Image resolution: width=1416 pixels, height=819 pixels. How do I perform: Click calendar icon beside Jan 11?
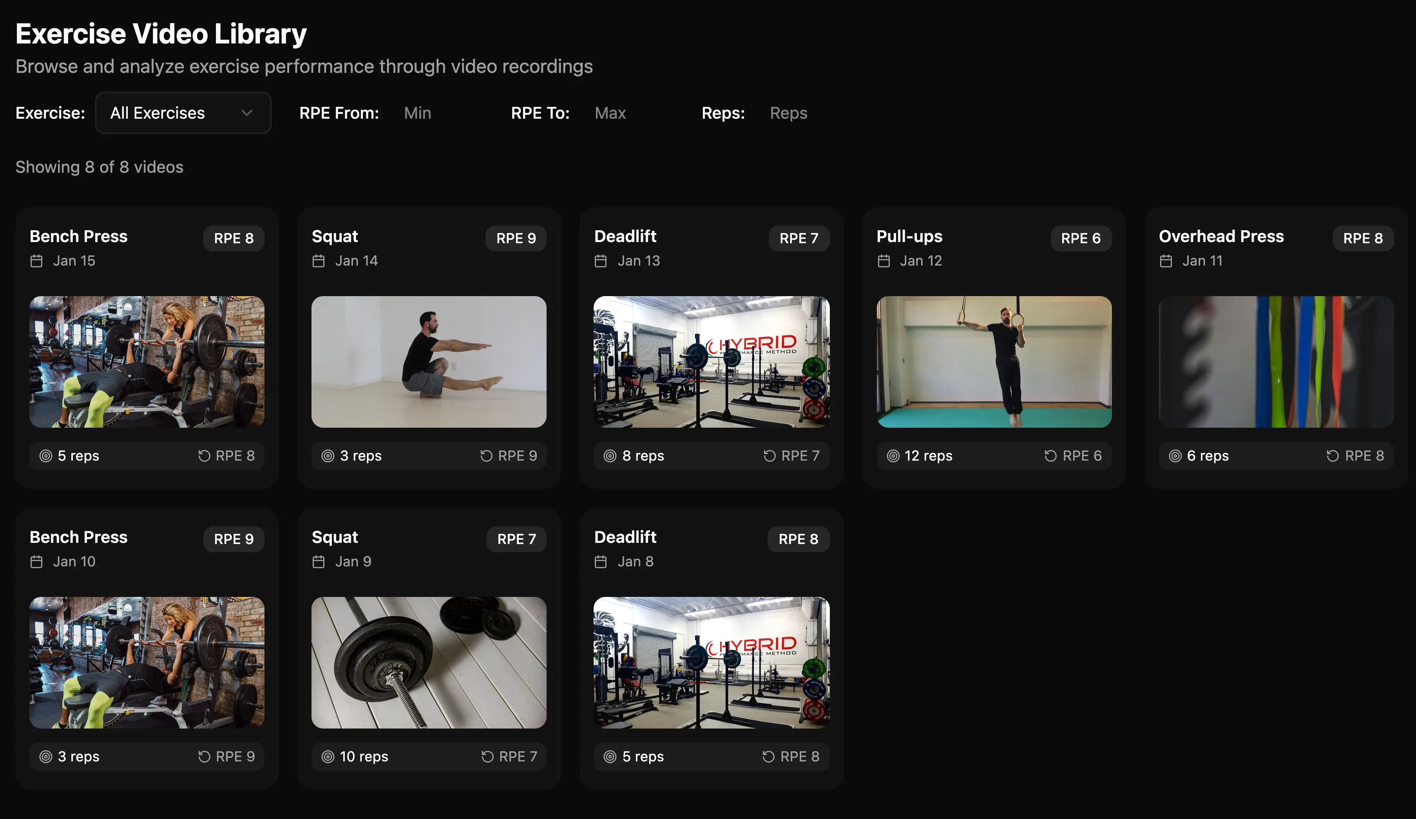(x=1166, y=261)
